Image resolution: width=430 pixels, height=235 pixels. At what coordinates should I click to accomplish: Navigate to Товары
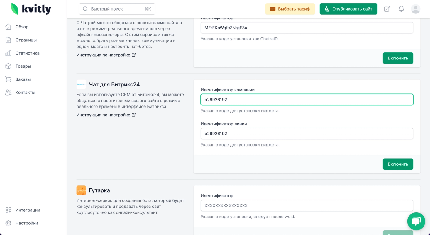coord(23,66)
